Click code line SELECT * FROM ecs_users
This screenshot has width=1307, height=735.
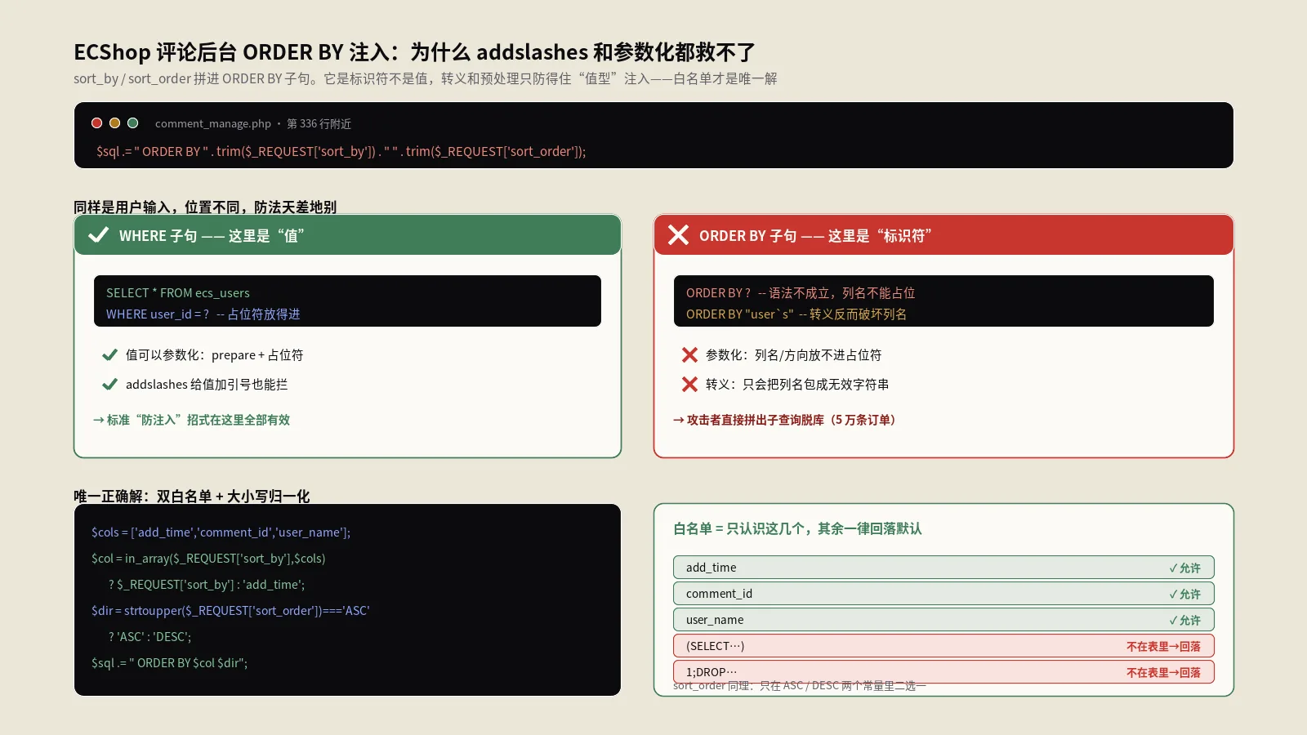point(177,292)
